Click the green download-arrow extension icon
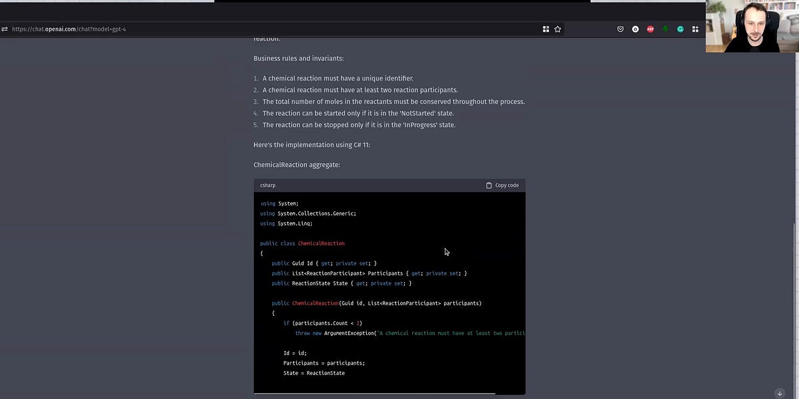The image size is (799, 399). (665, 29)
